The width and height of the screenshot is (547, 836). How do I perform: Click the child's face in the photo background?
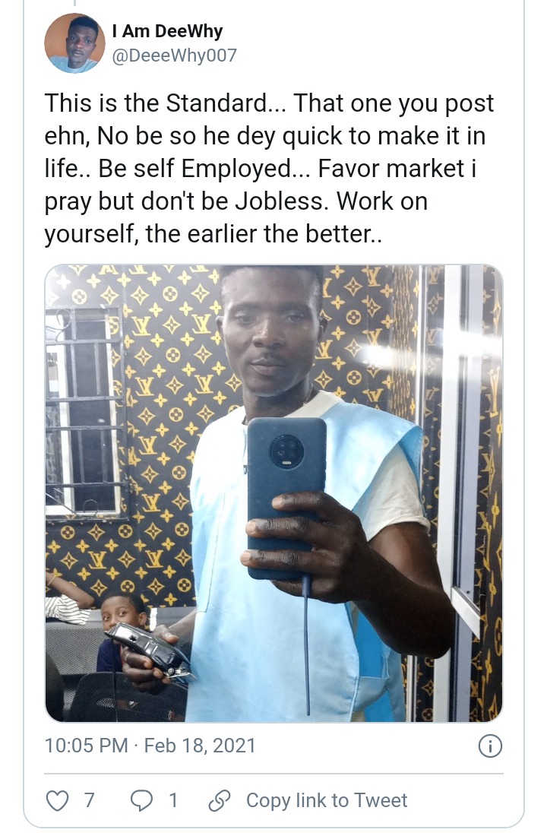pyautogui.click(x=122, y=614)
